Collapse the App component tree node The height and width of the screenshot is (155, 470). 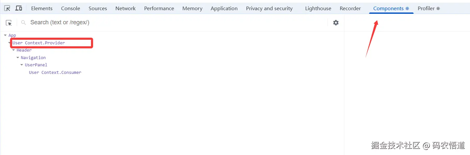(x=5, y=35)
